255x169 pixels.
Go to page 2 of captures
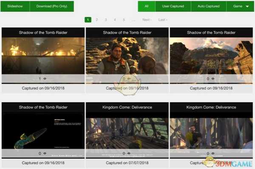[x=97, y=20]
